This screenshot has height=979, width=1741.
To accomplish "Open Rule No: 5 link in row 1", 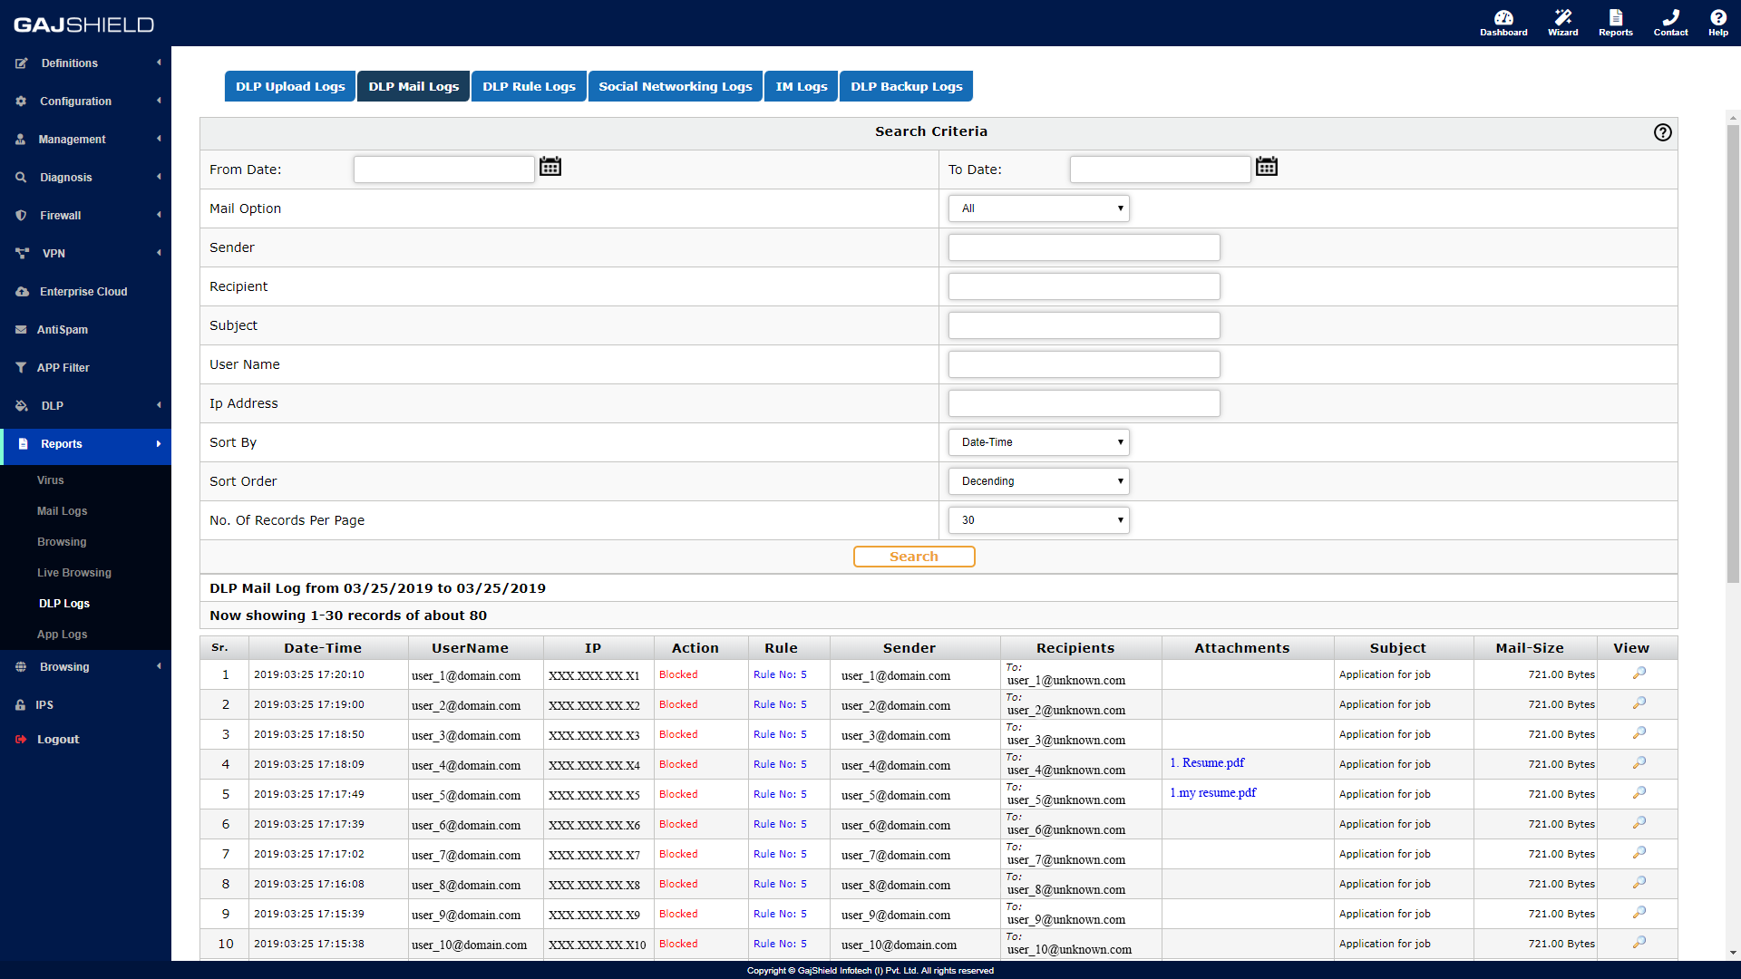I will (x=780, y=674).
